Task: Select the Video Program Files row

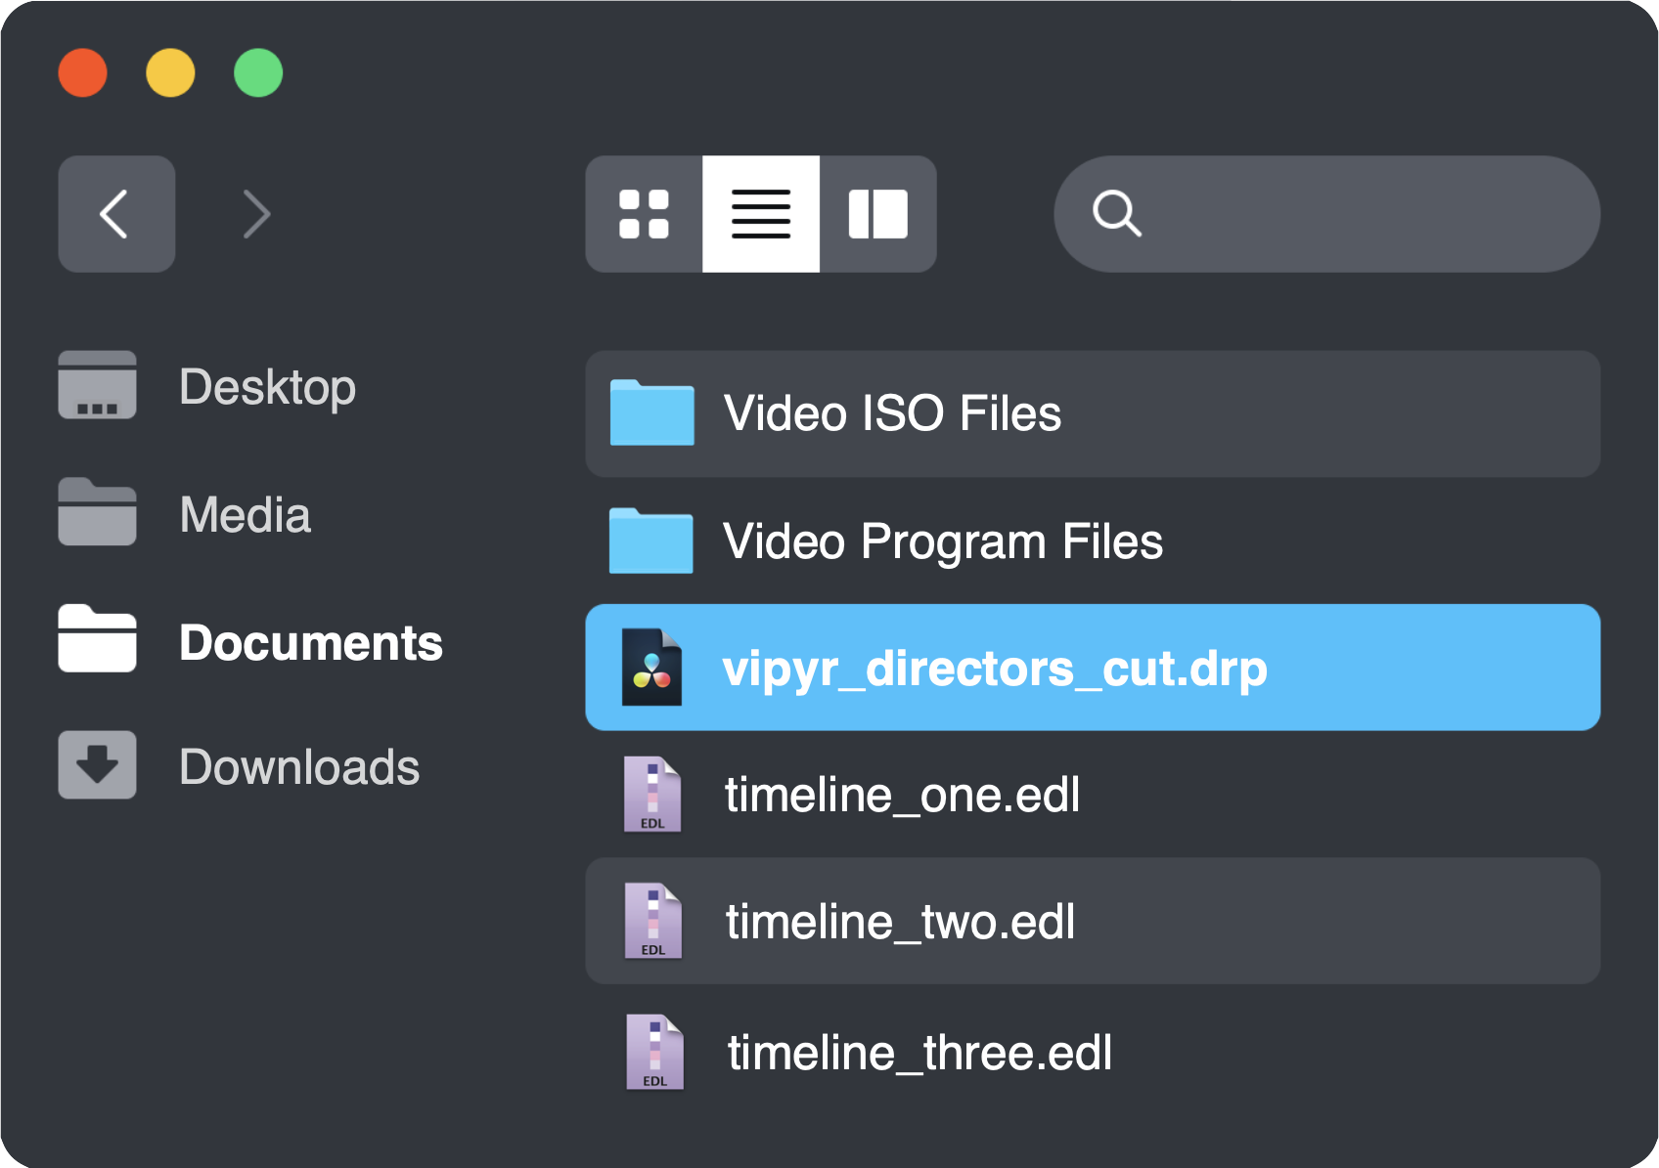Action: click(x=1093, y=541)
